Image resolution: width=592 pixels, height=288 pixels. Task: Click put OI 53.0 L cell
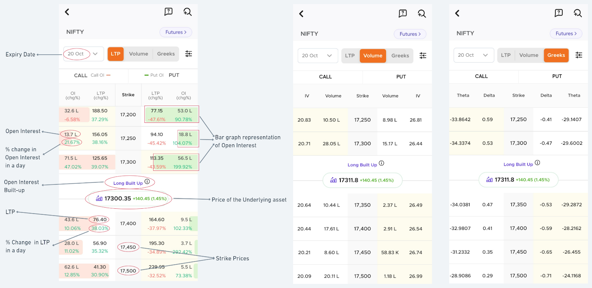pyautogui.click(x=185, y=111)
